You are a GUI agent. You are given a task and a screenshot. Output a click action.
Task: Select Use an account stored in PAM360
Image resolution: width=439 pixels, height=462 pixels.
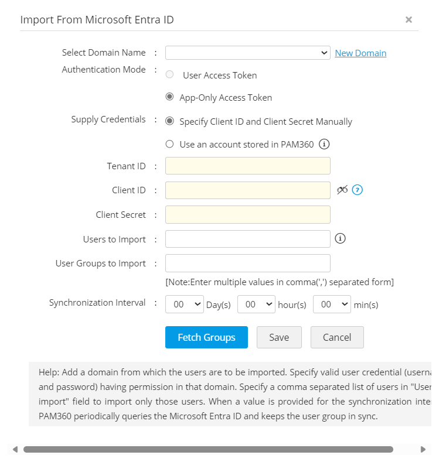point(170,144)
